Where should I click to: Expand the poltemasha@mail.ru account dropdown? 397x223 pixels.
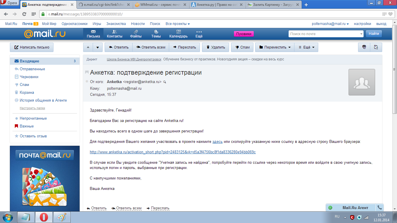coord(330,24)
